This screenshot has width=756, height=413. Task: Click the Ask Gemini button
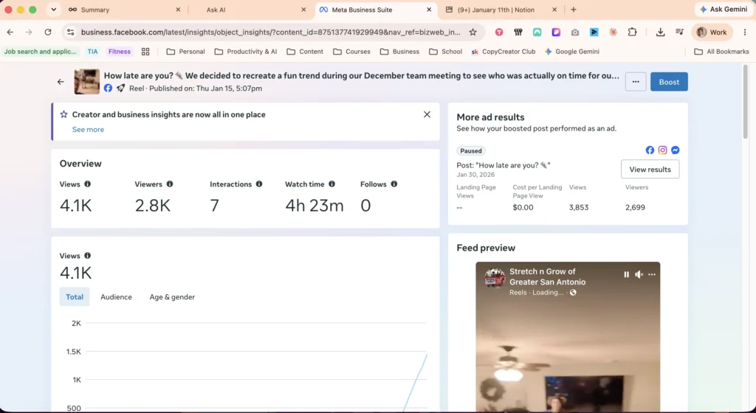tap(724, 9)
